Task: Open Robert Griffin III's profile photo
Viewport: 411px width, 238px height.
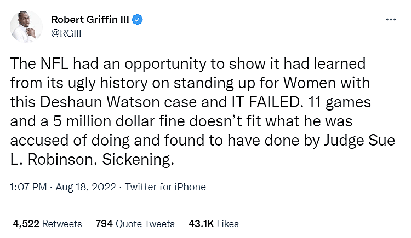Action: click(26, 26)
